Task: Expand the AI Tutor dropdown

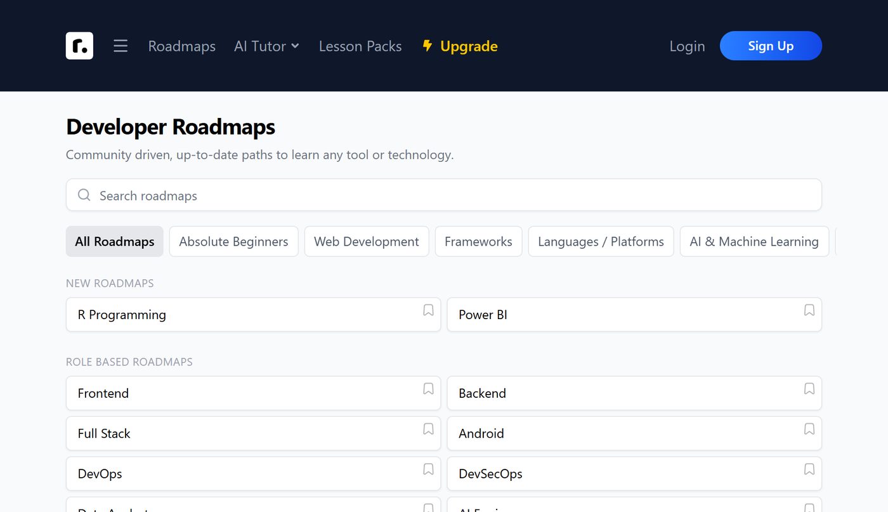Action: click(x=266, y=46)
